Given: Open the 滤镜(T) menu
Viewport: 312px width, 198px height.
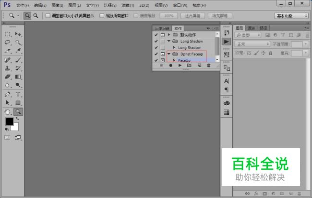Looking at the screenshot, I should 128,5.
